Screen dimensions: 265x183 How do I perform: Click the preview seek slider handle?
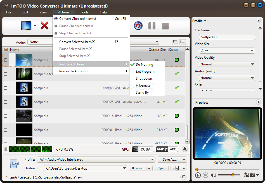pyautogui.click(x=197, y=169)
